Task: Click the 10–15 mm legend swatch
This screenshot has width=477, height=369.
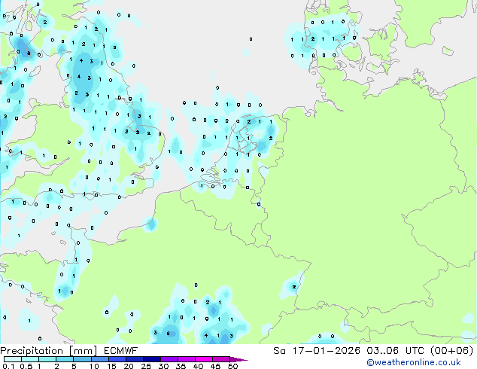Action: tap(99, 359)
